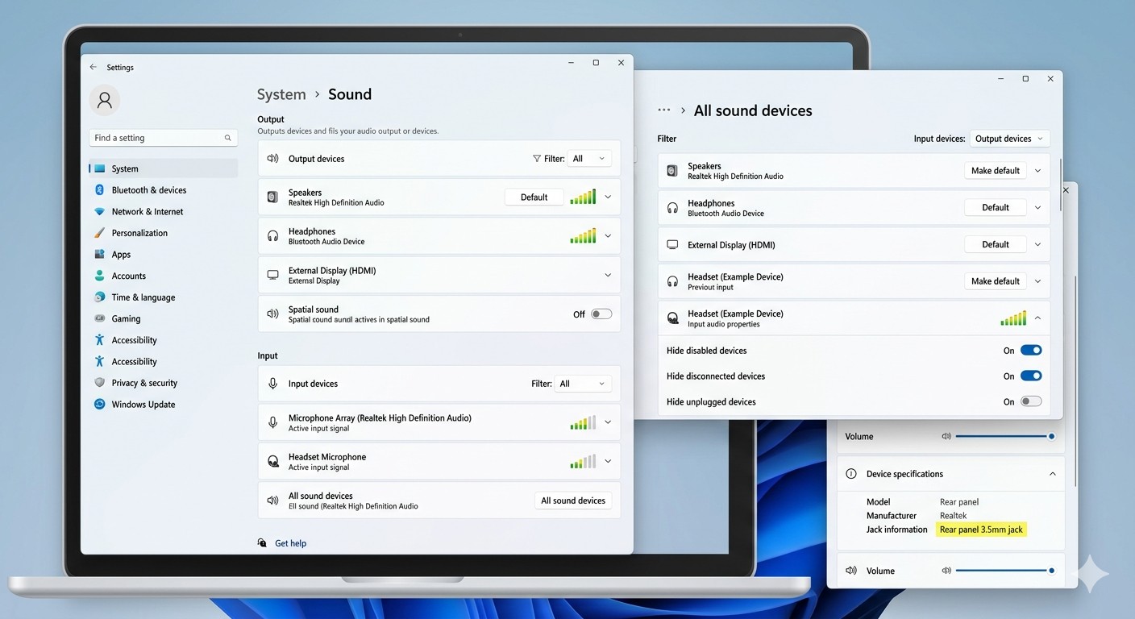Image resolution: width=1135 pixels, height=619 pixels.
Task: Click the All sound devices button
Action: [x=573, y=501]
